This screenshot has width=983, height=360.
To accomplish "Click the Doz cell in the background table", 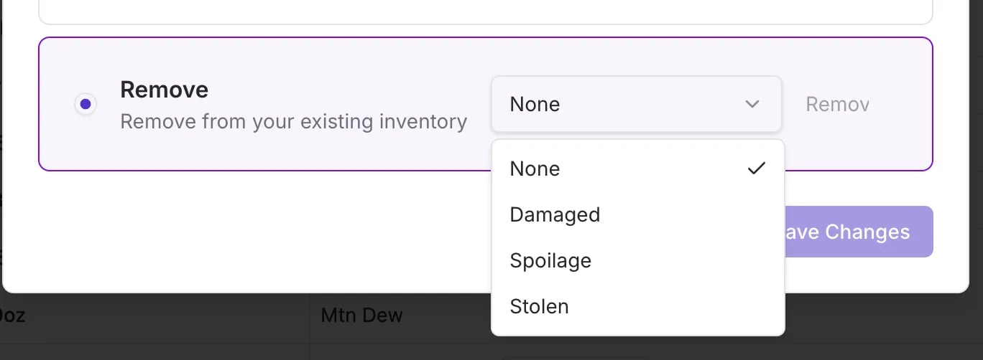I will (12, 315).
